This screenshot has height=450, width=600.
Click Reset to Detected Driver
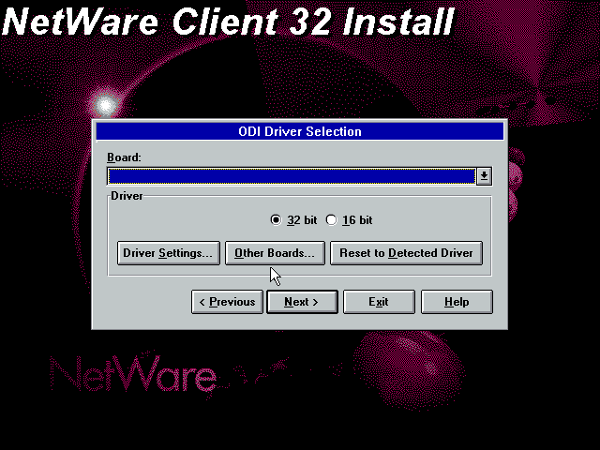coord(406,253)
